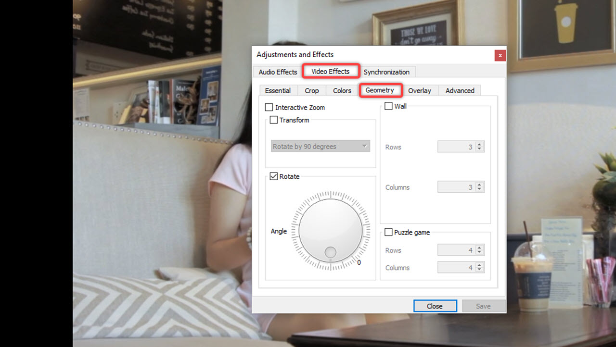Turn on the Puzzle game effect

click(x=388, y=232)
